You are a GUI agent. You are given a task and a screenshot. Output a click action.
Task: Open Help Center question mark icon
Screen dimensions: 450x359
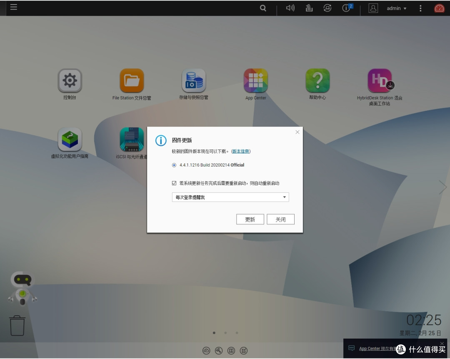click(317, 80)
